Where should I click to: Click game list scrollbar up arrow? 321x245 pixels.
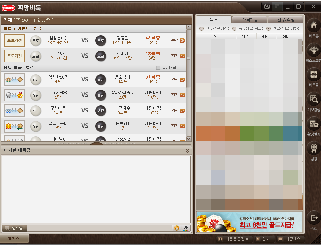click(189, 27)
